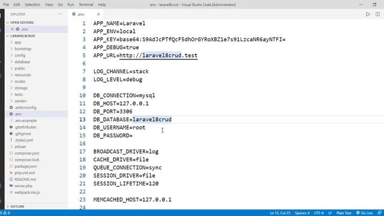Open composer.lock file
Screen dimensions: 384x216
coord(26,160)
